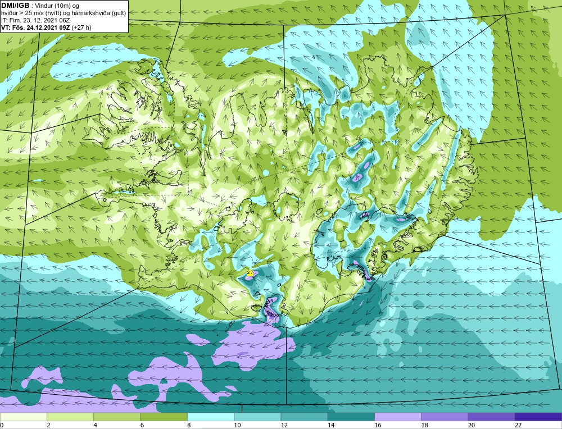The width and height of the screenshot is (562, 429).
Task: Click the legend scale label '0'
Action: pos(2,425)
